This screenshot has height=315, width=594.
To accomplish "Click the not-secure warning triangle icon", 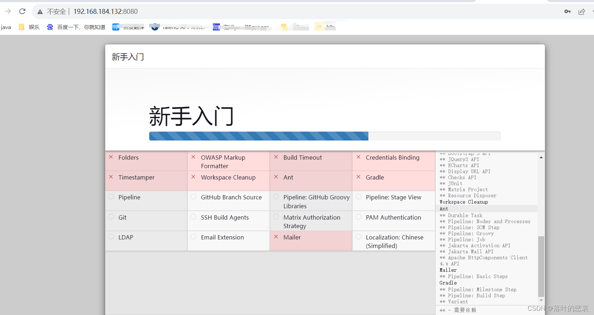I will point(40,12).
